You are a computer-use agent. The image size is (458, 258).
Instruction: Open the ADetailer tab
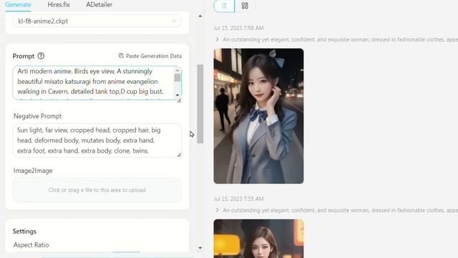[99, 5]
